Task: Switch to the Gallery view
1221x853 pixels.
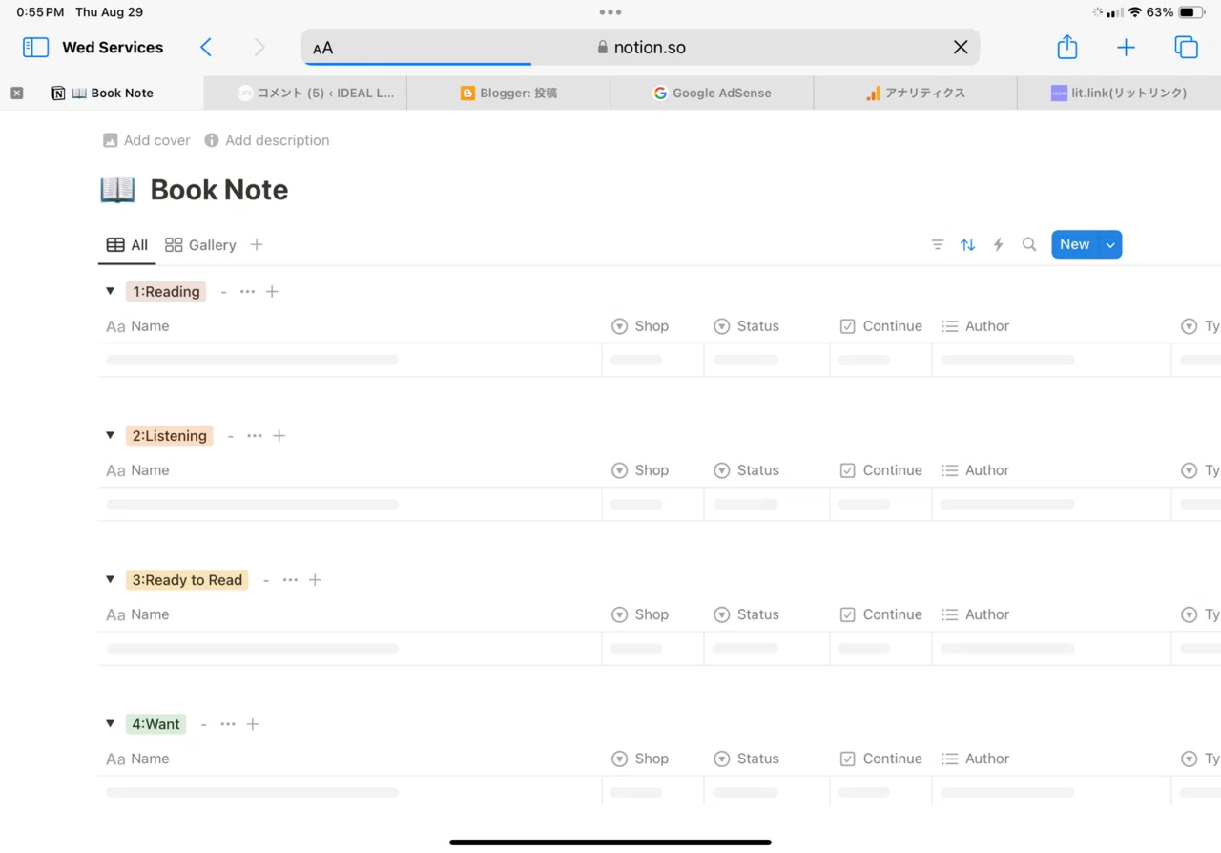Action: click(200, 245)
